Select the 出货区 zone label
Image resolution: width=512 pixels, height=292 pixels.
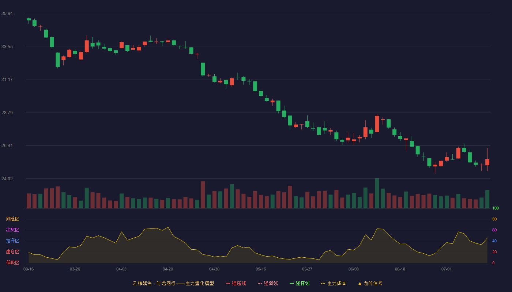click(x=12, y=230)
